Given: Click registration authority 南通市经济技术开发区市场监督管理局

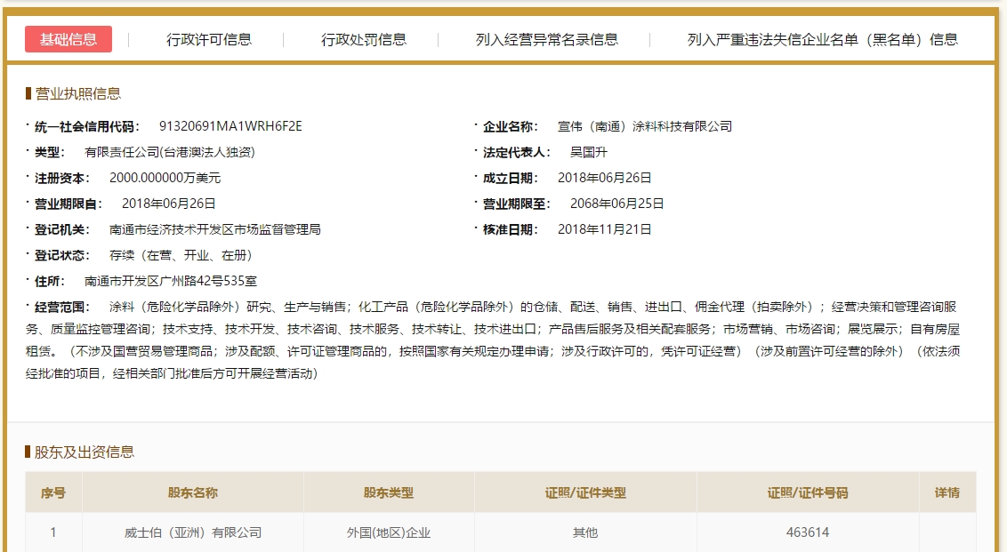Looking at the screenshot, I should [x=214, y=229].
